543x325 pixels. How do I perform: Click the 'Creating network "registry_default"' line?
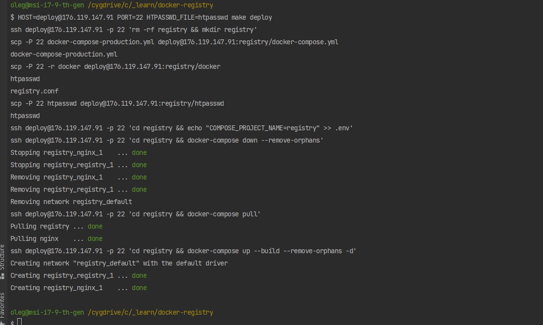pyautogui.click(x=119, y=263)
